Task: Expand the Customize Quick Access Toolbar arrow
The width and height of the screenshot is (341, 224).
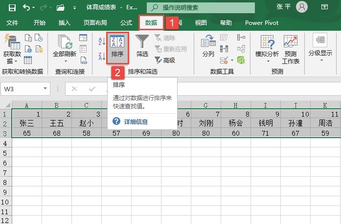Action: click(74, 8)
